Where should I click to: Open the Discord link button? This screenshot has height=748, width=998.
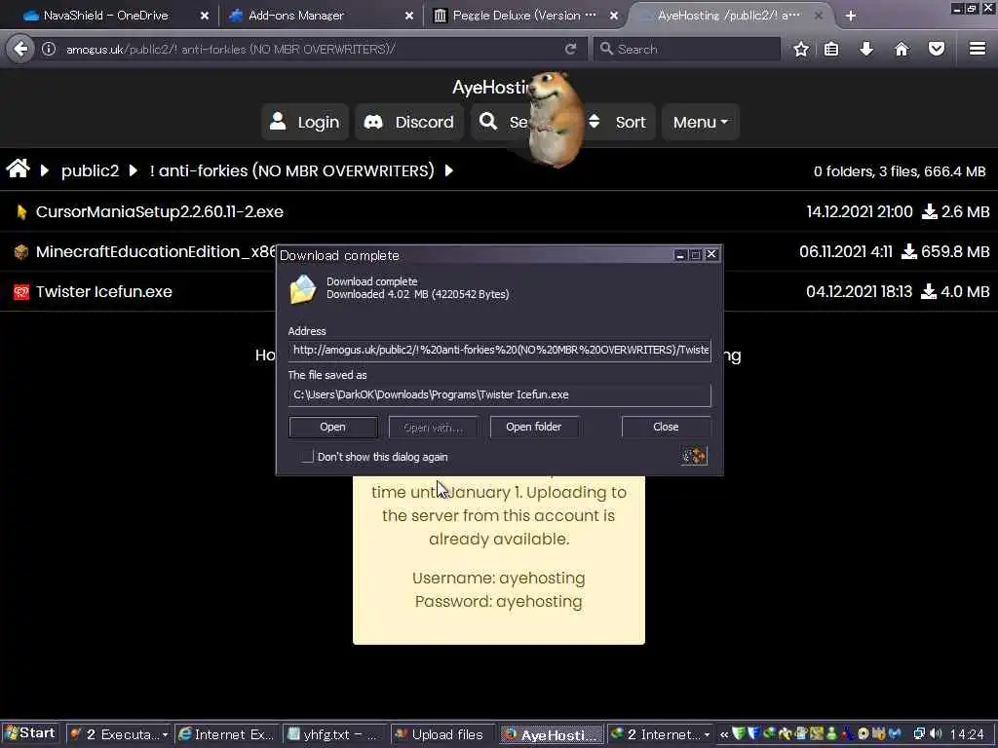(x=409, y=122)
